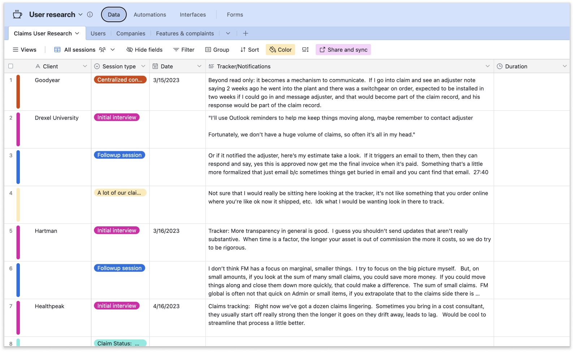
Task: Click the A lot of our clai... tag
Action: [120, 193]
